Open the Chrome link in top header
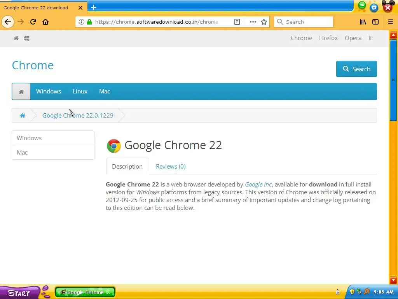 tap(301, 38)
